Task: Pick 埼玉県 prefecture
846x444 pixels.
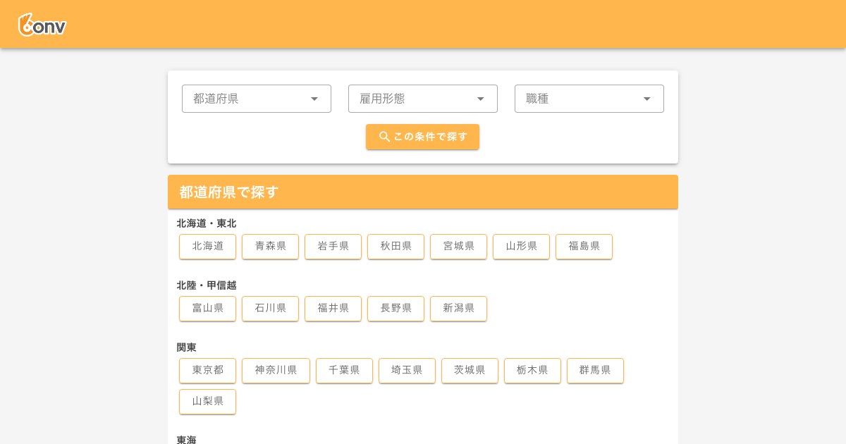Action: 407,371
